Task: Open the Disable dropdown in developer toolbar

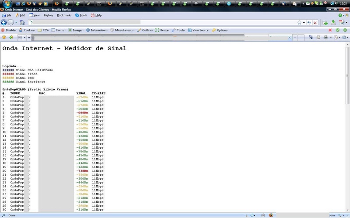Action: tap(9, 30)
